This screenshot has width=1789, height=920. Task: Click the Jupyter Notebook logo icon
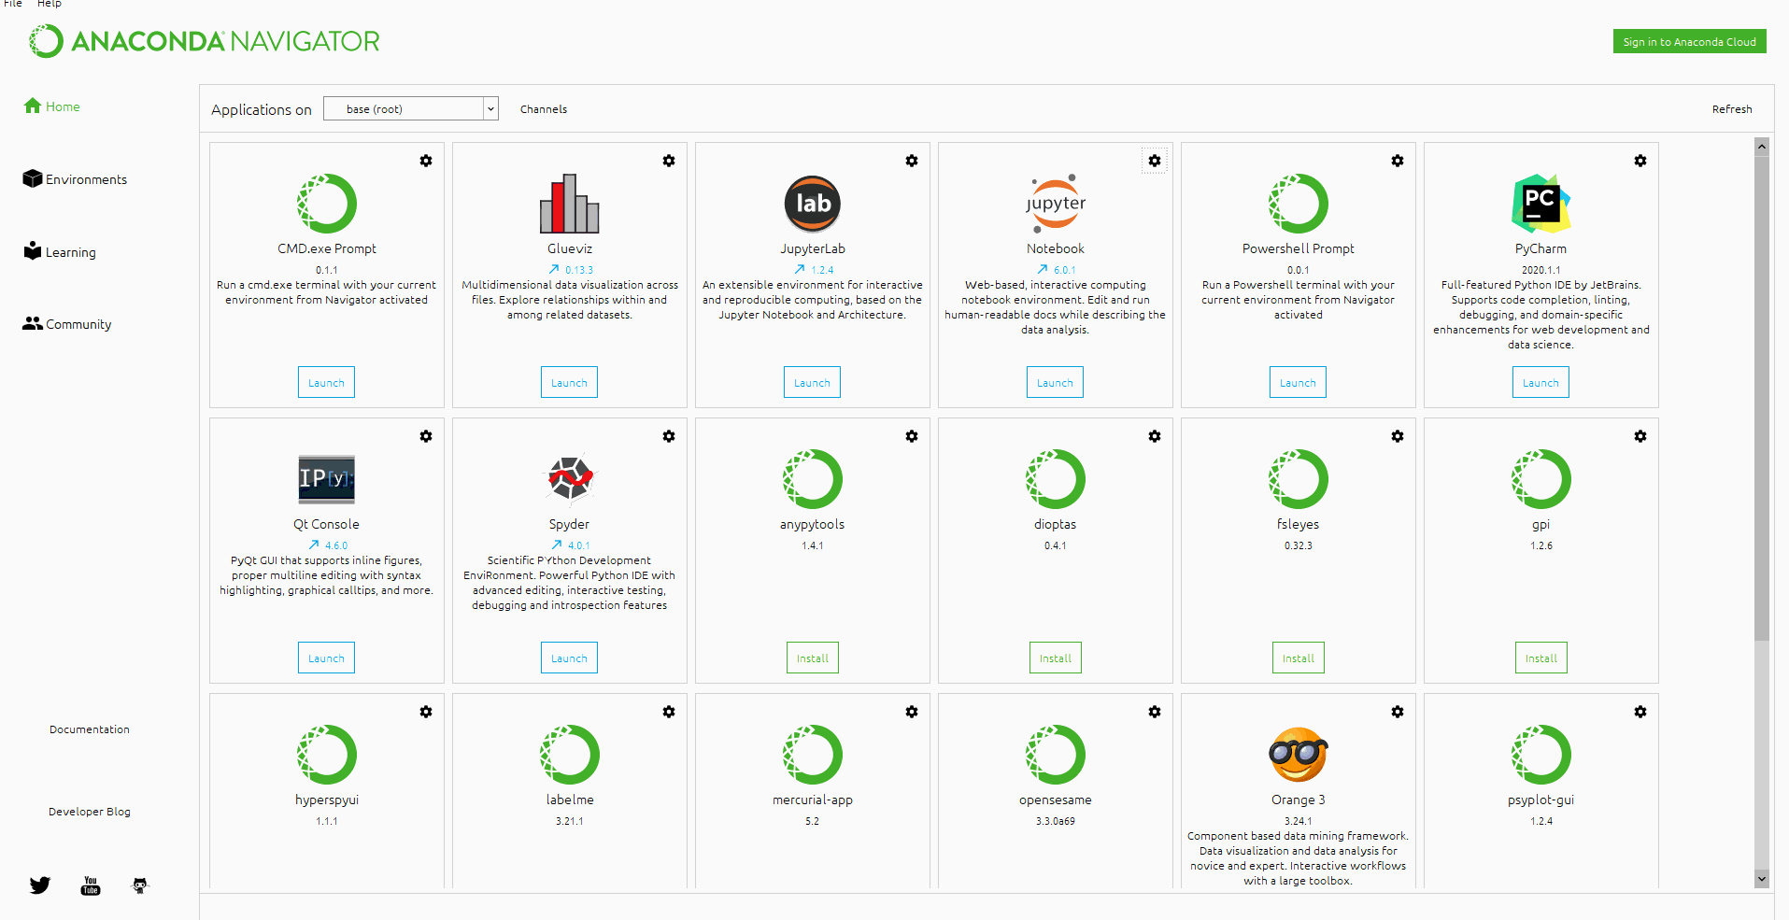click(1056, 204)
